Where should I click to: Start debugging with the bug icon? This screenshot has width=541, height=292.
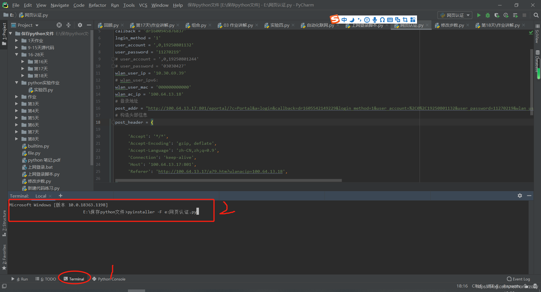coord(488,15)
